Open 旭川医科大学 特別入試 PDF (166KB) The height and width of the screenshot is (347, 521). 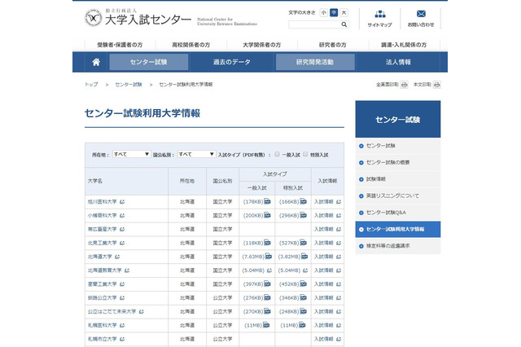[293, 202]
